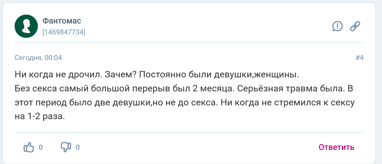Click the dislike counter next to thumbs-down
The image size is (382, 164).
point(78,147)
